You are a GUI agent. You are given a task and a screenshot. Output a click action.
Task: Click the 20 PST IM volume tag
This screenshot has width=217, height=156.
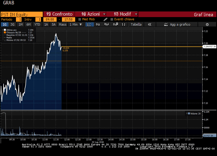click(x=210, y=136)
